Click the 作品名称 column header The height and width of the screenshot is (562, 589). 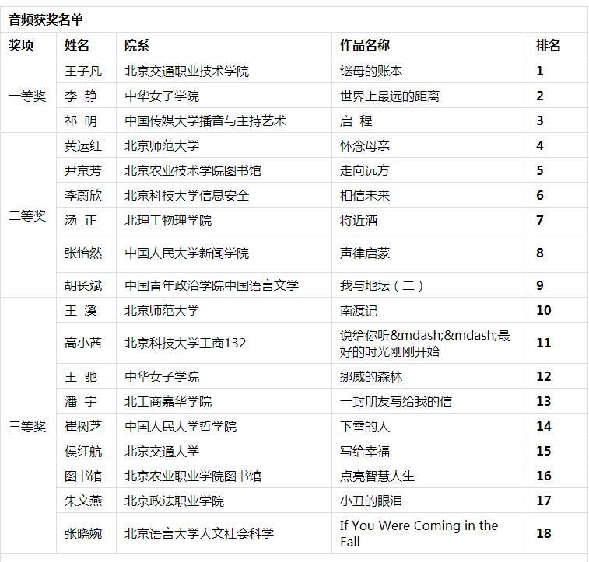tap(364, 45)
